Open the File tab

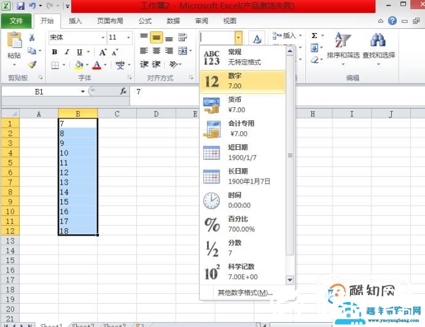point(16,21)
